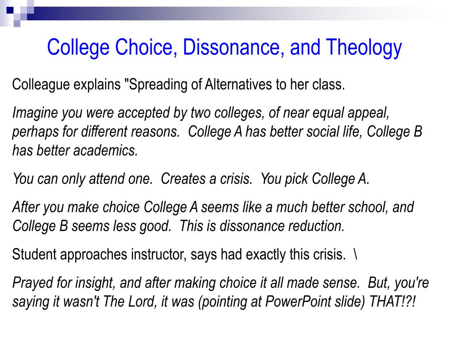
Task: Click the text 'has better academics.'
Action: click(75, 151)
